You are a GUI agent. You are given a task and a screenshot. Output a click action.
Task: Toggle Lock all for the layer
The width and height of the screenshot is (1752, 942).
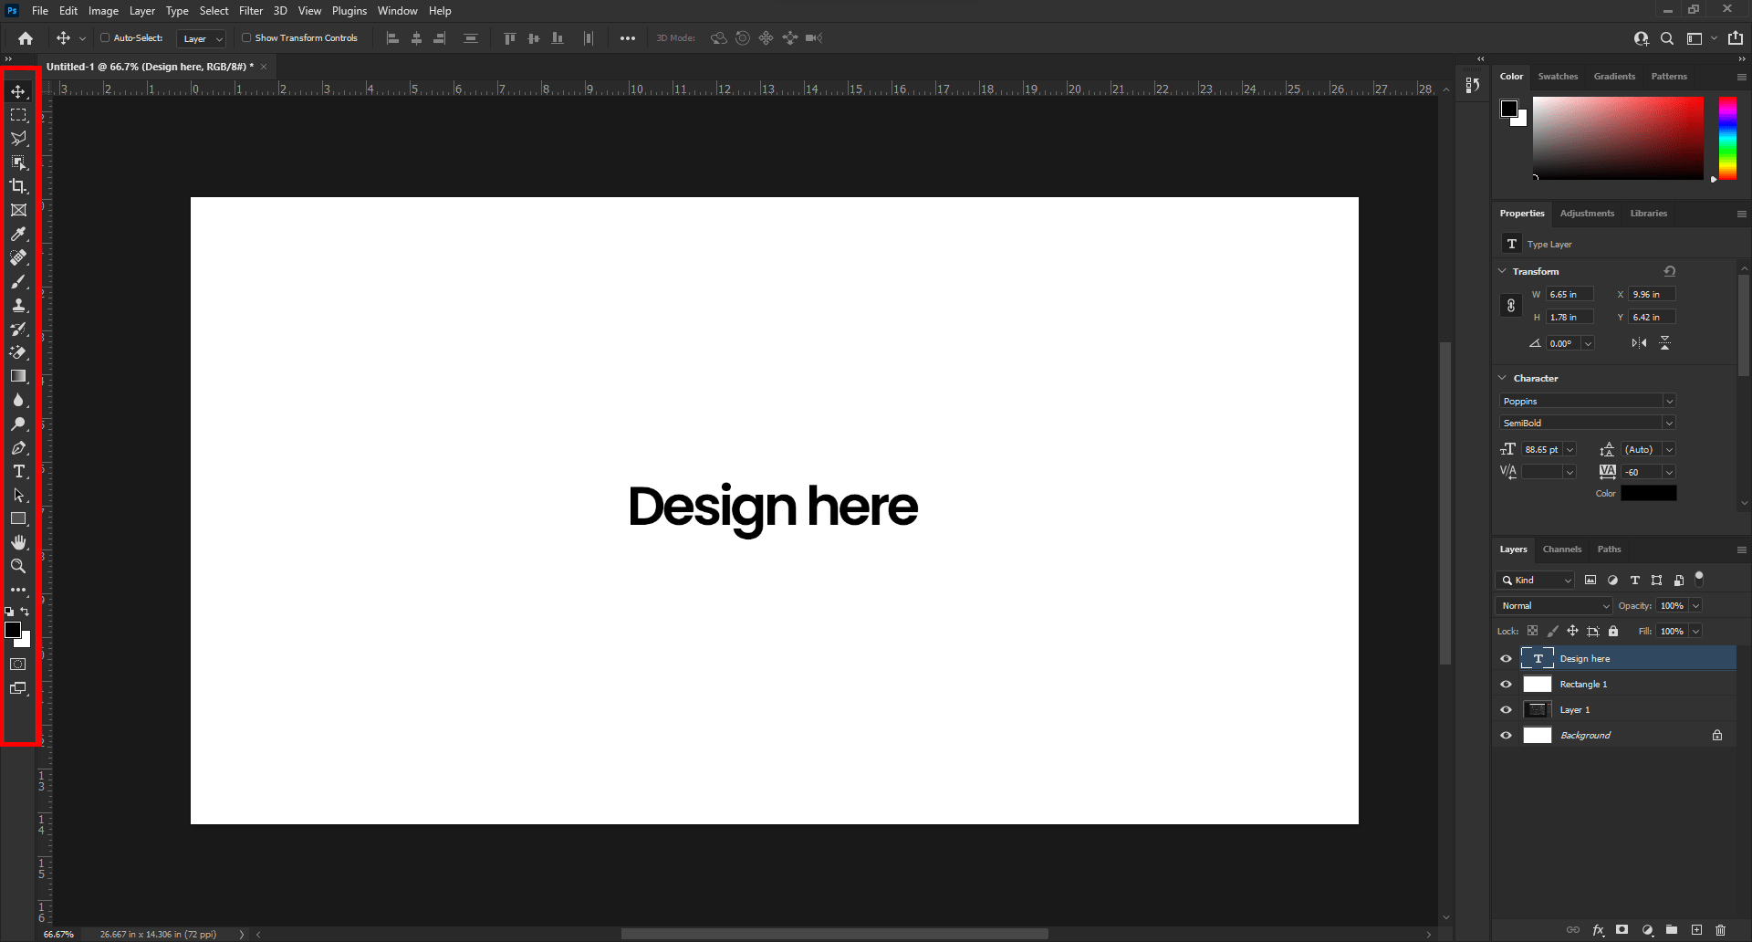pyautogui.click(x=1613, y=631)
